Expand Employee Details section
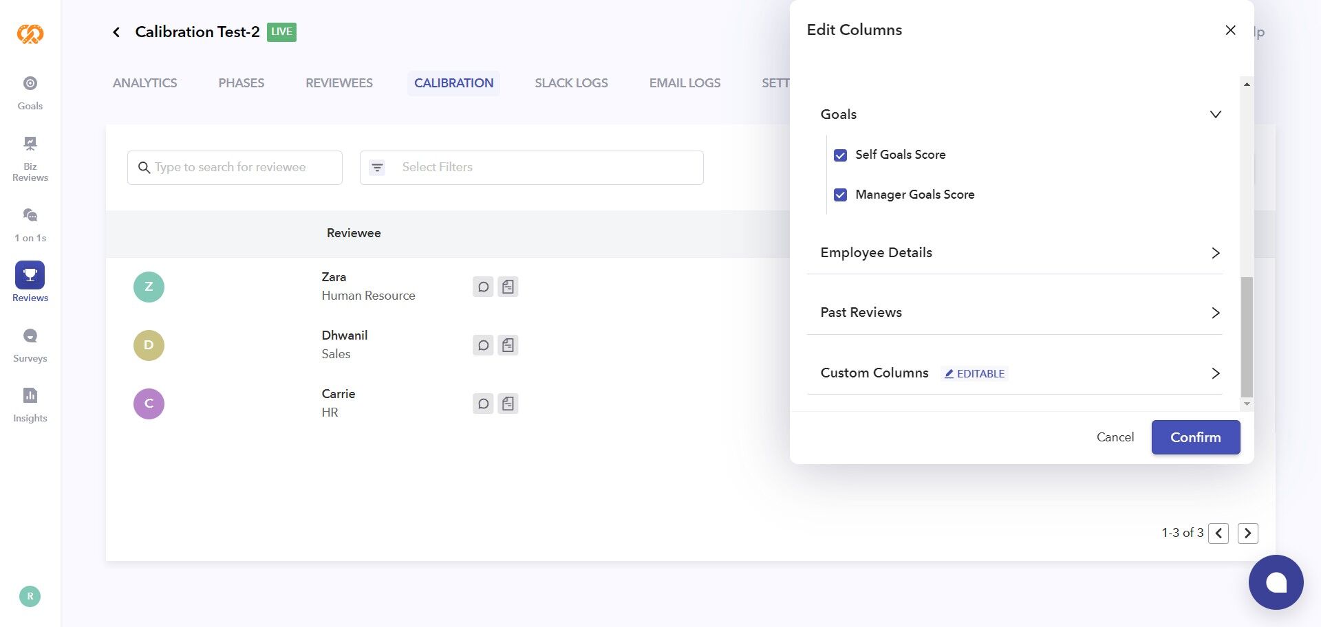 click(x=1215, y=253)
